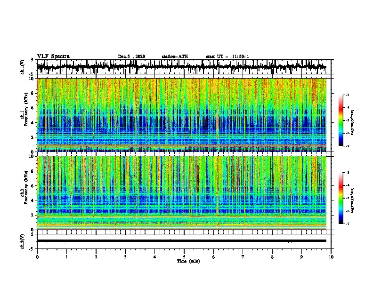Click the time axis tick label "10"
Viewport: 373px width, 288px height.
coord(331,257)
